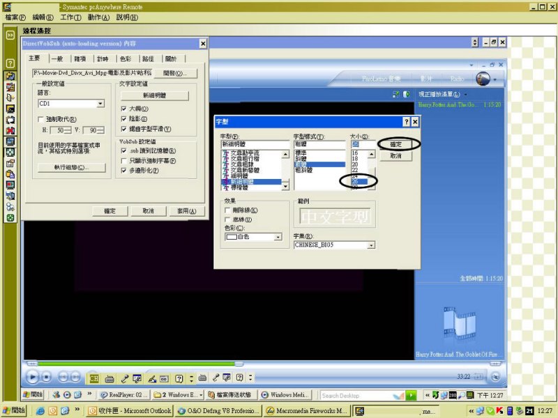Click the media player seek slider thumb
Viewport: 558px width, 418px height.
[x=239, y=364]
